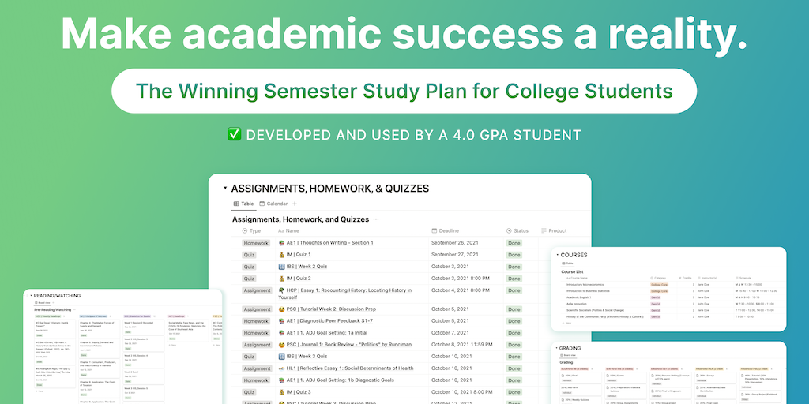
Task: Click the green checkmark before Developed and Used
Action: pos(235,135)
